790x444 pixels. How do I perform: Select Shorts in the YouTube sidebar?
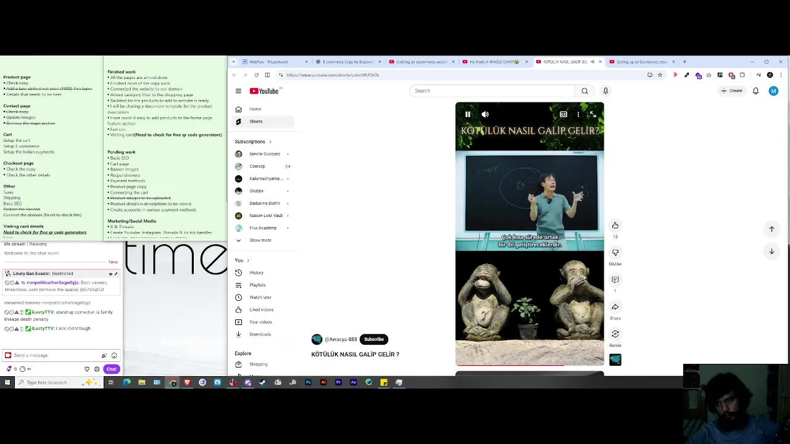tap(264, 121)
